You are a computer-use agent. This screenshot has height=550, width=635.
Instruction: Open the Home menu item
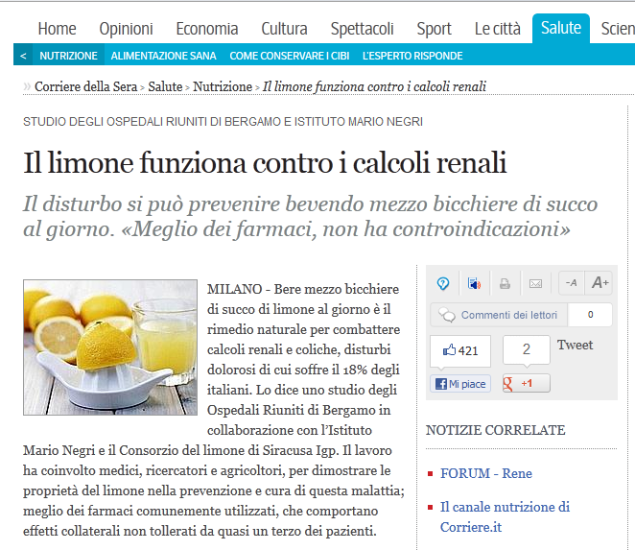coord(58,29)
